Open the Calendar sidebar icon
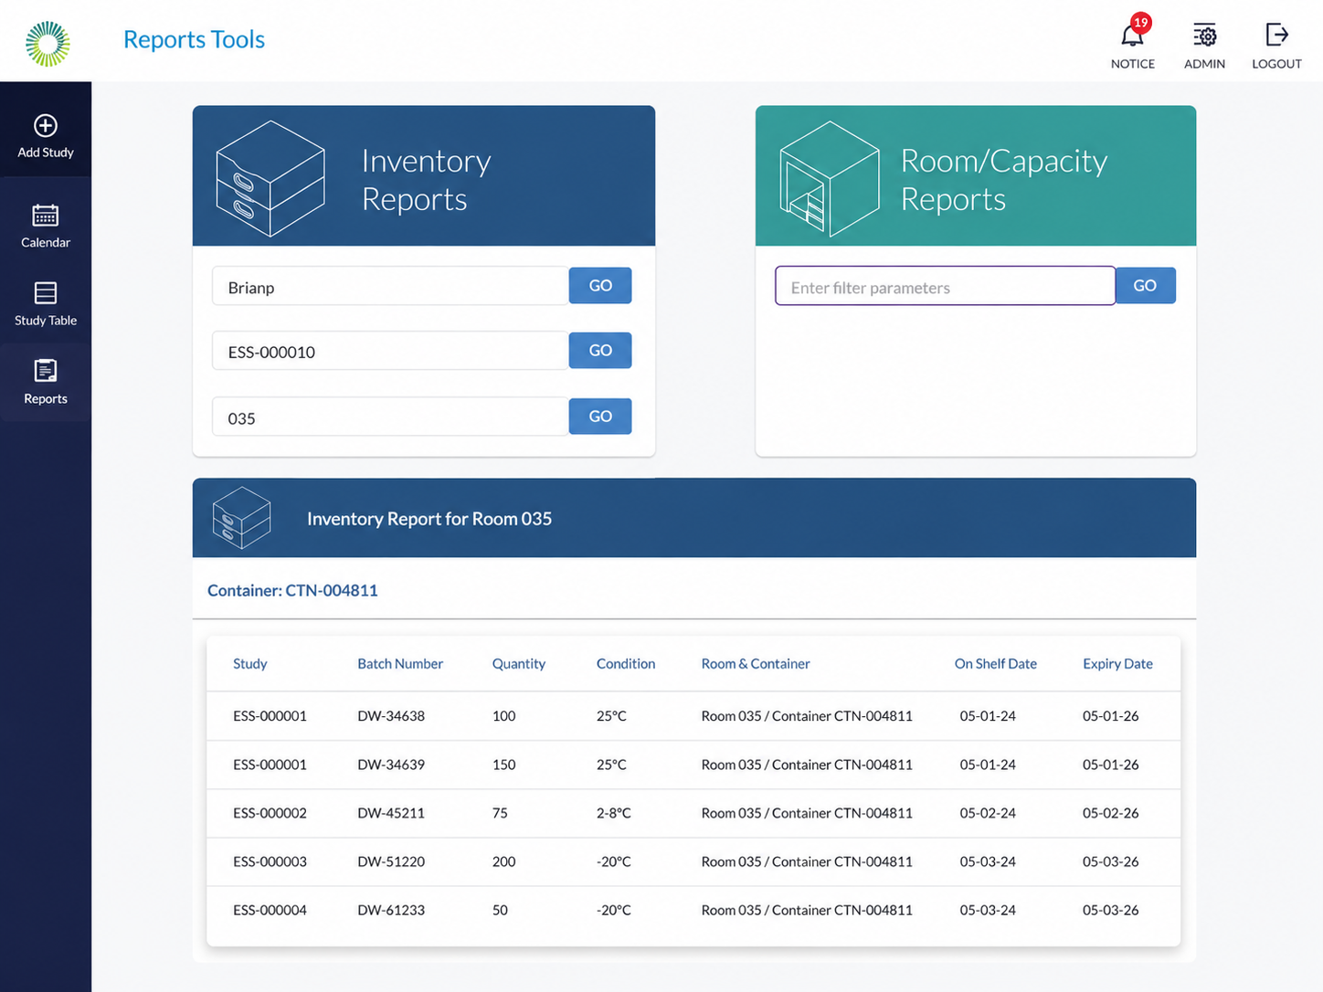This screenshot has width=1323, height=992. coord(46,215)
